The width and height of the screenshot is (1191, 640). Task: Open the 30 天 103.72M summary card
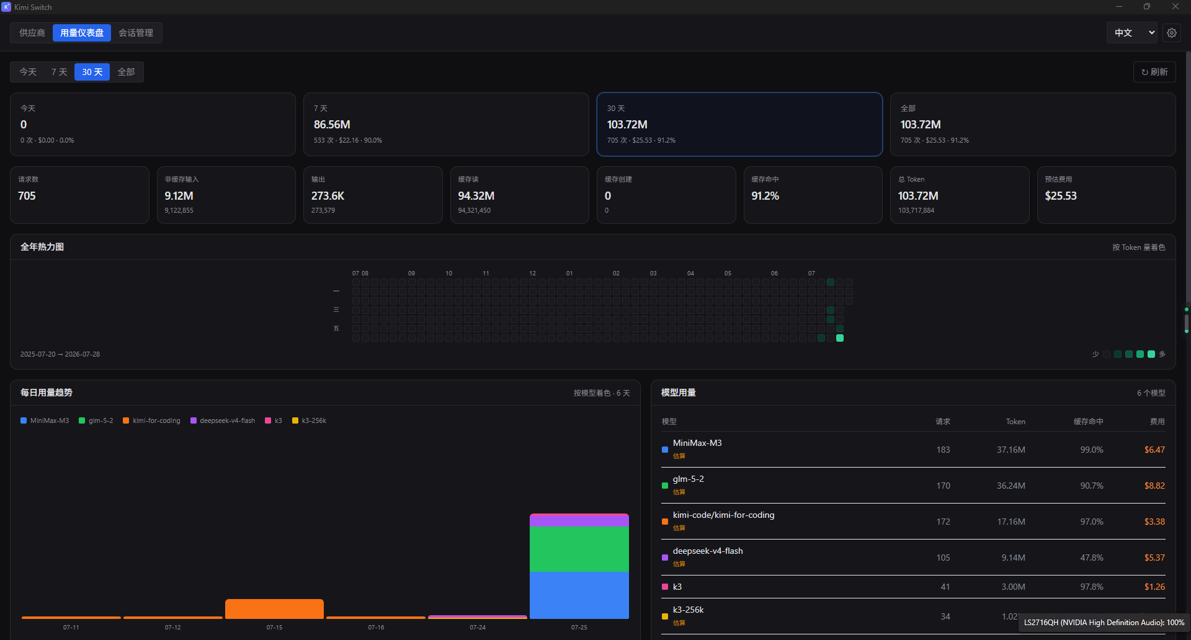[x=739, y=124]
